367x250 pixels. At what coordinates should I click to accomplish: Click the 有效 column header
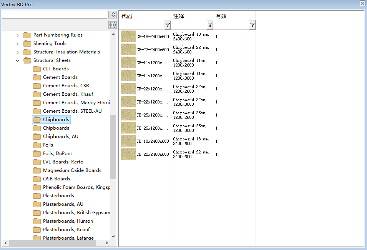coord(221,16)
